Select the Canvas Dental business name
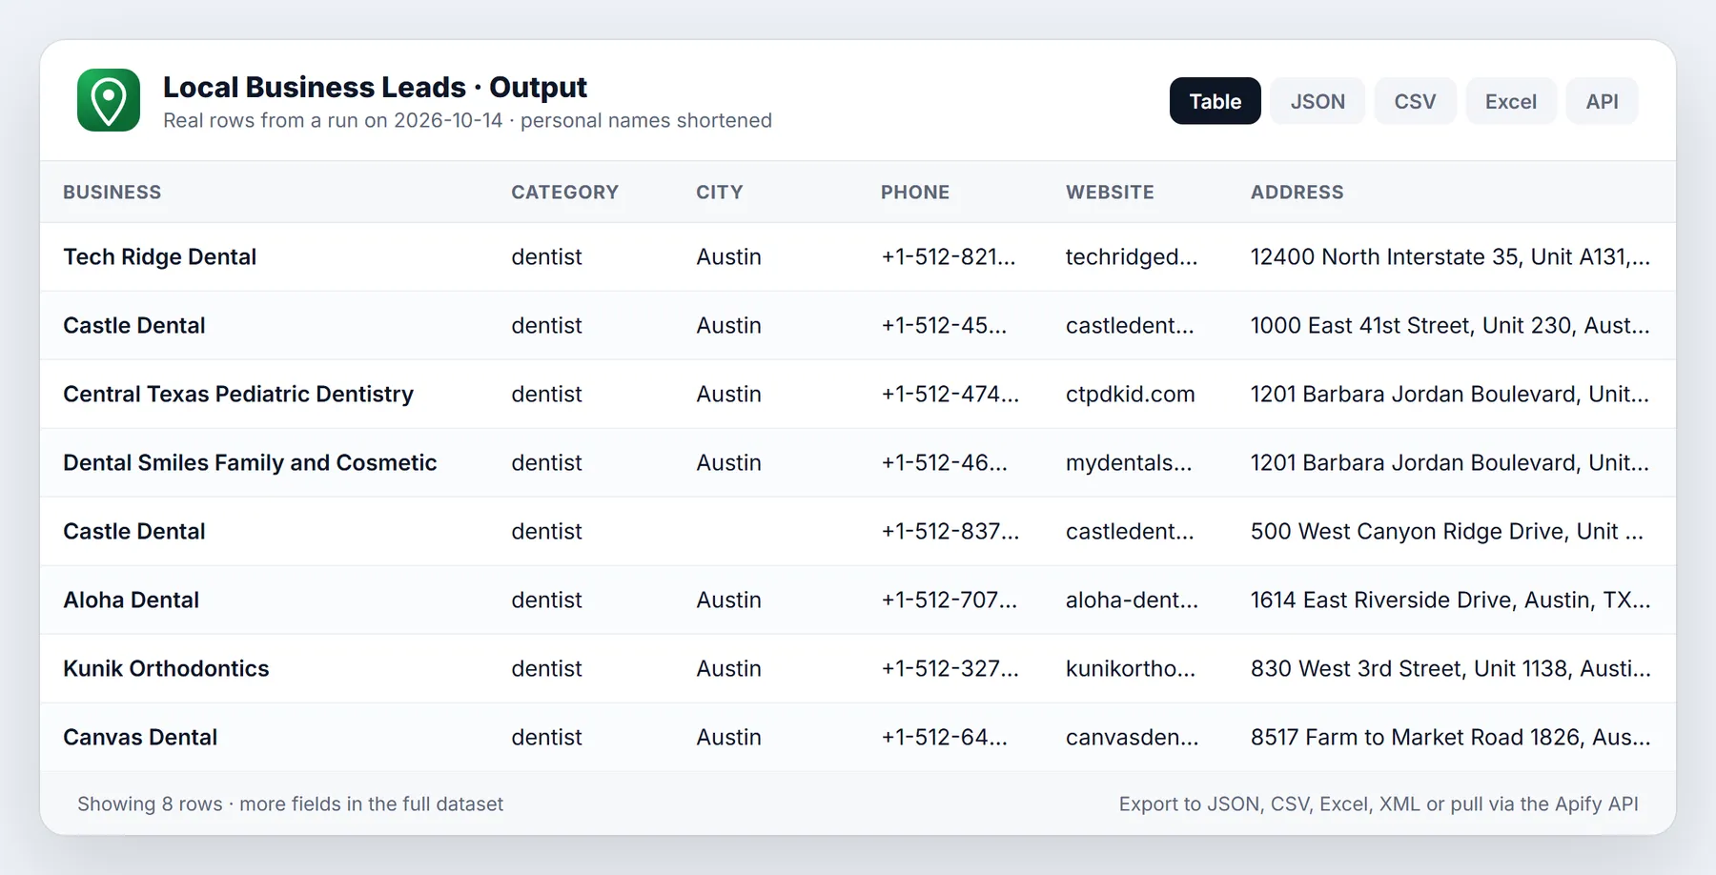This screenshot has height=875, width=1716. 140,738
